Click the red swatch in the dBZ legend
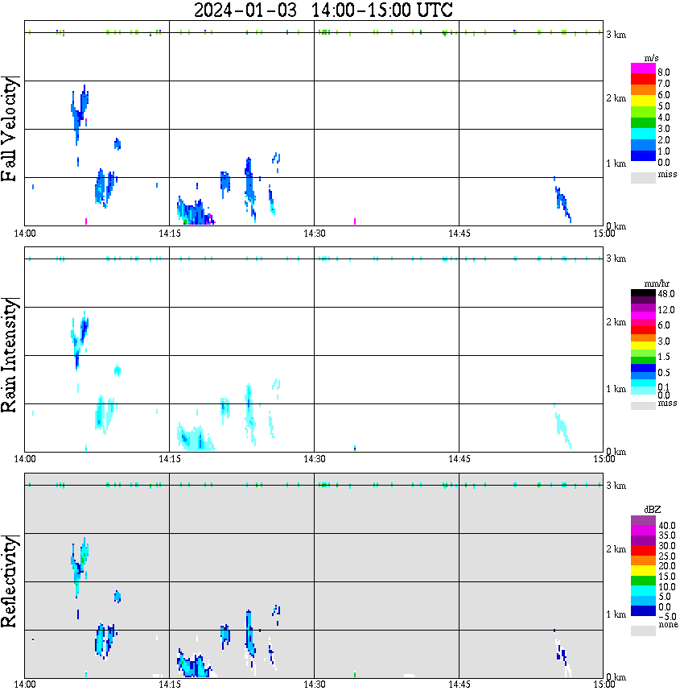Viewport: 684px width, 699px height. 643,551
